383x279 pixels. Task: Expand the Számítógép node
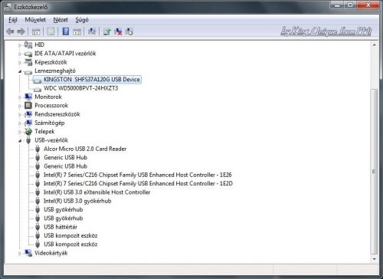tap(20, 123)
